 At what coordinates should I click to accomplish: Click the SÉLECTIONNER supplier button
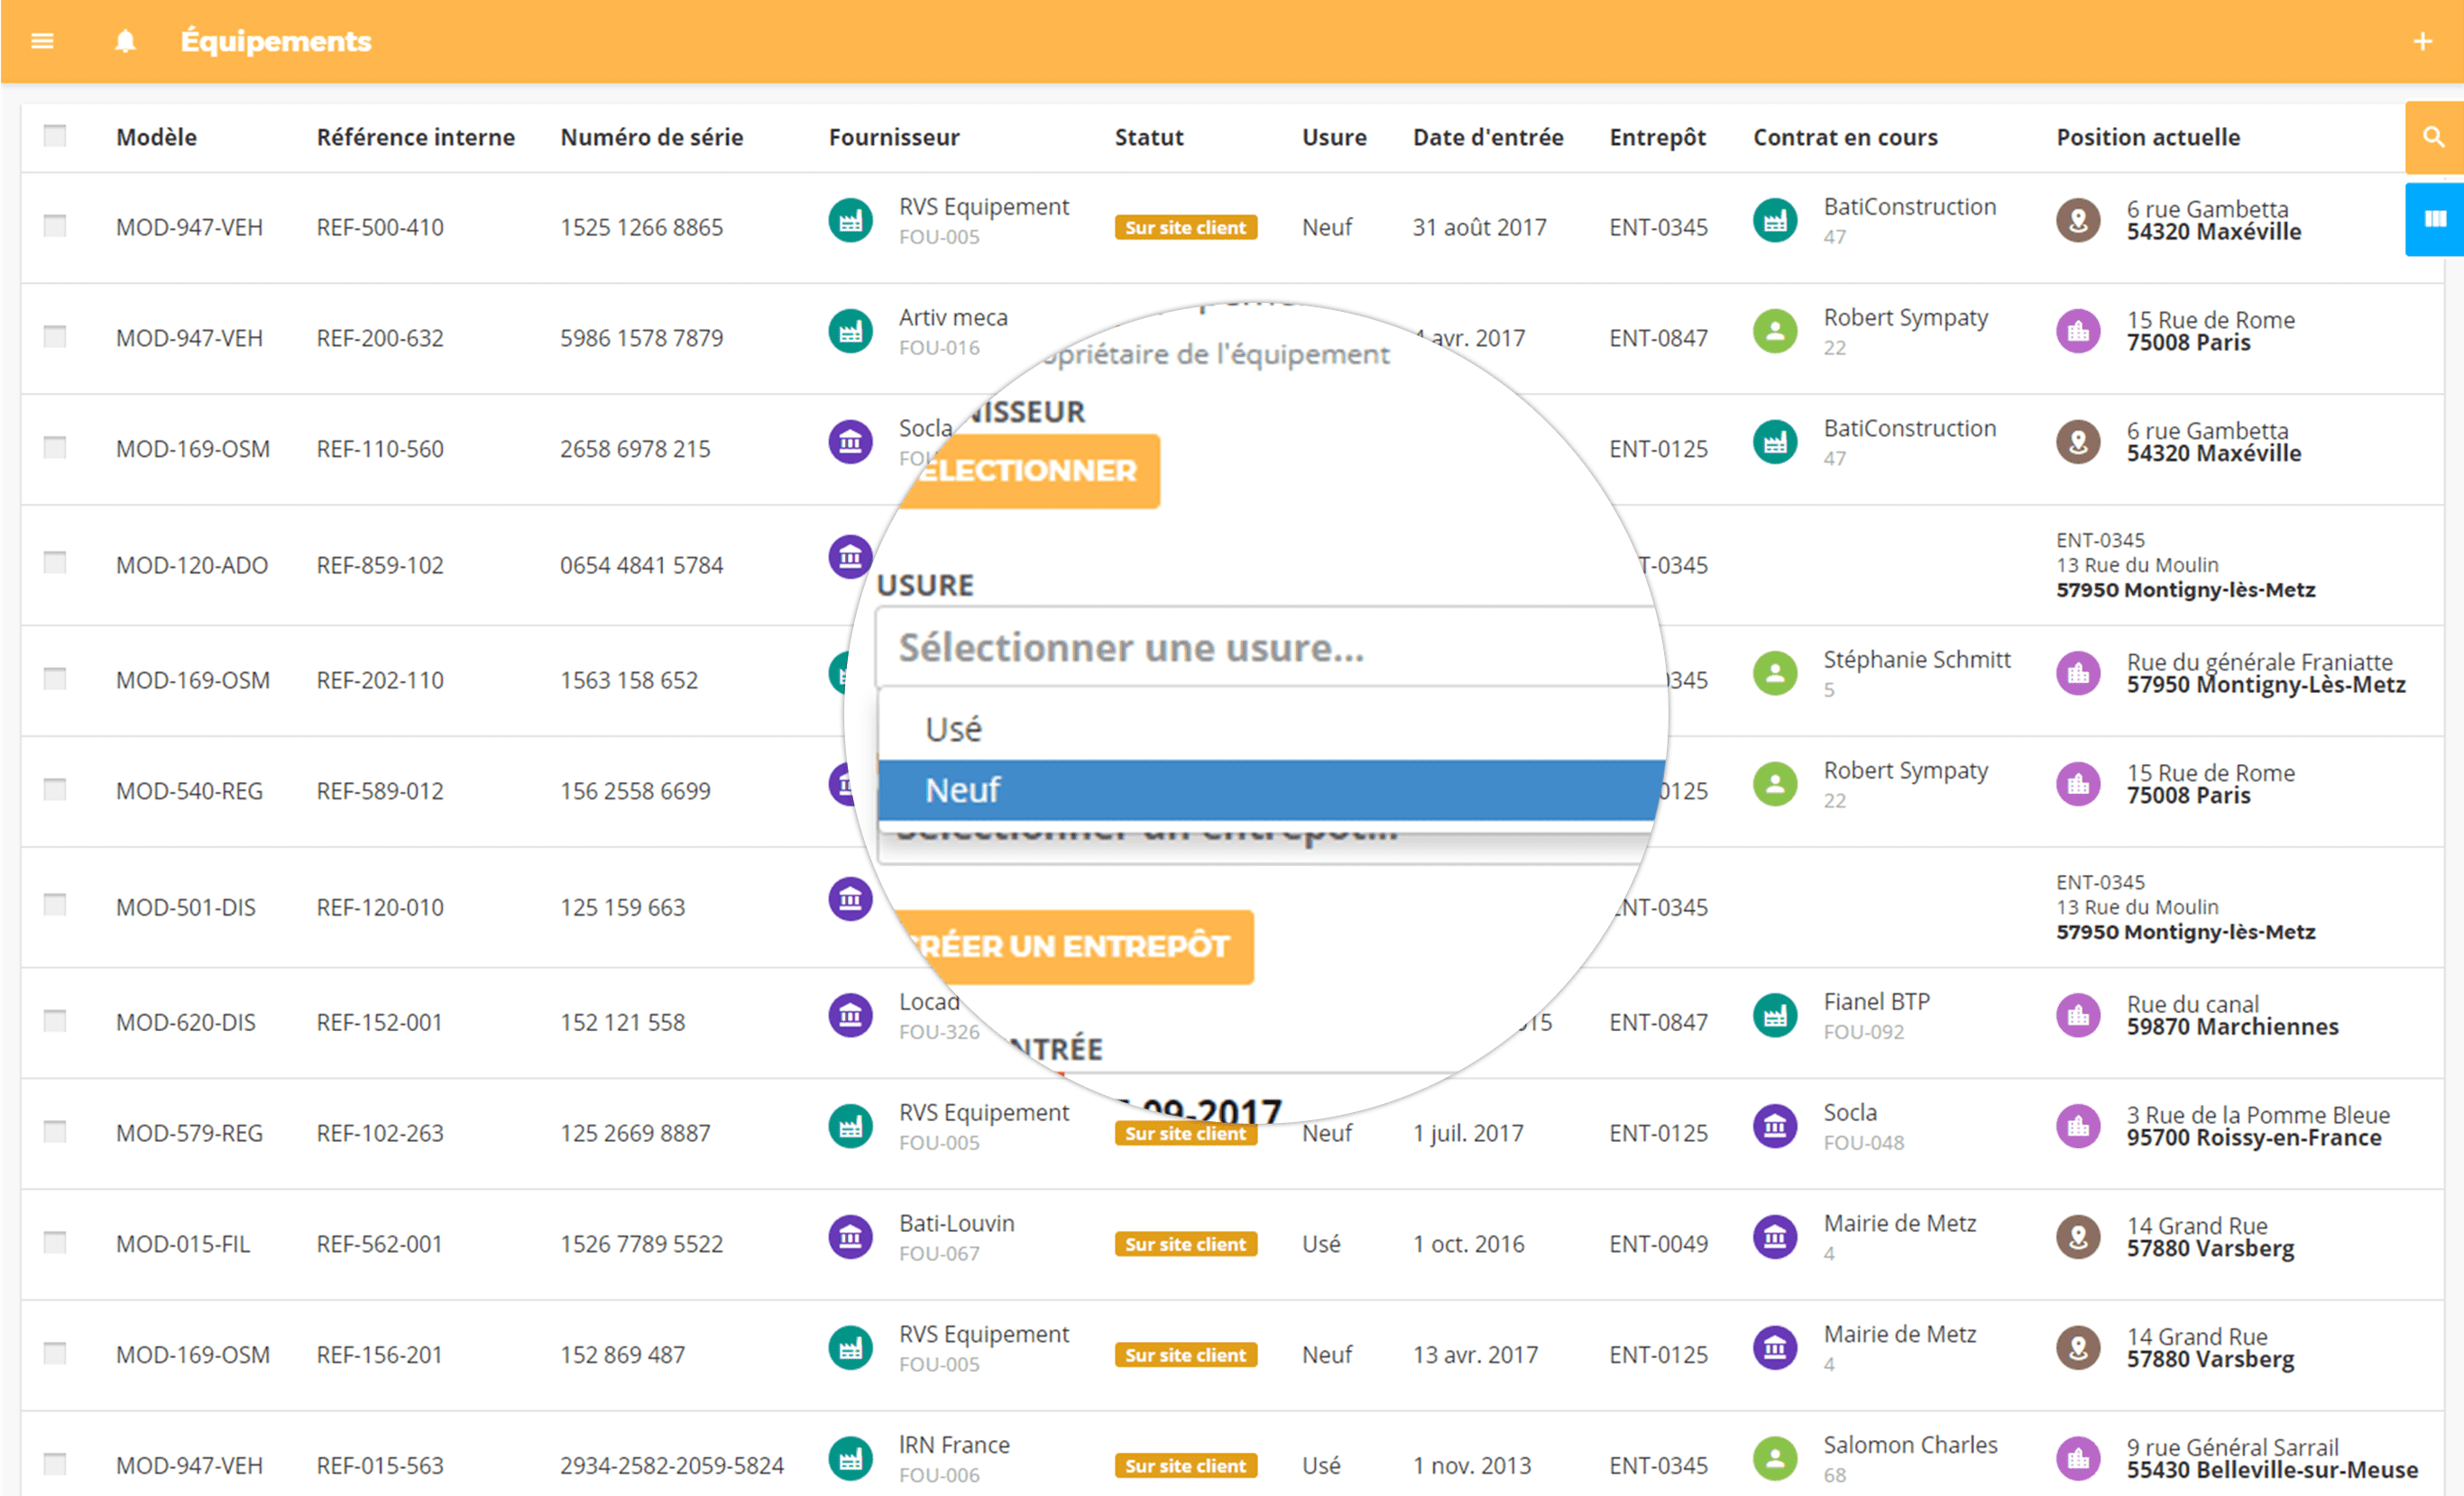pos(1028,470)
